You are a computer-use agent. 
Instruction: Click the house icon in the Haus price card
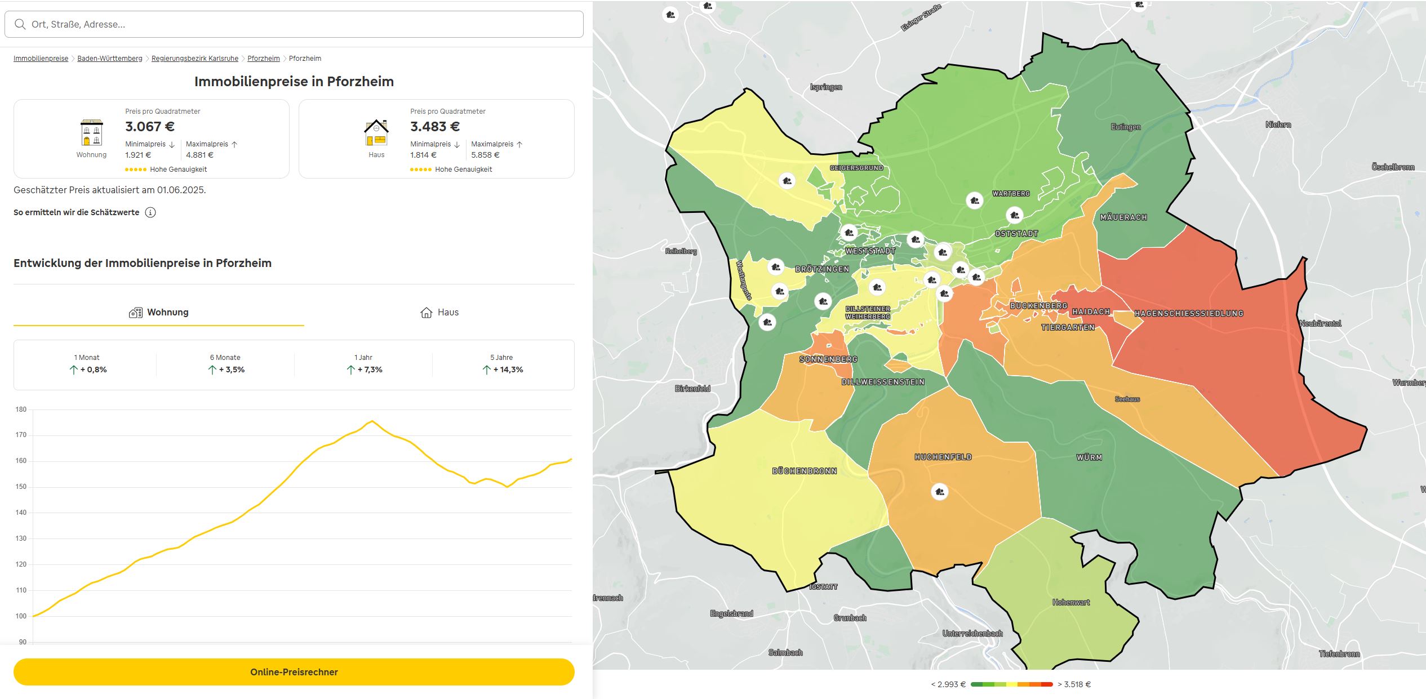pos(376,134)
